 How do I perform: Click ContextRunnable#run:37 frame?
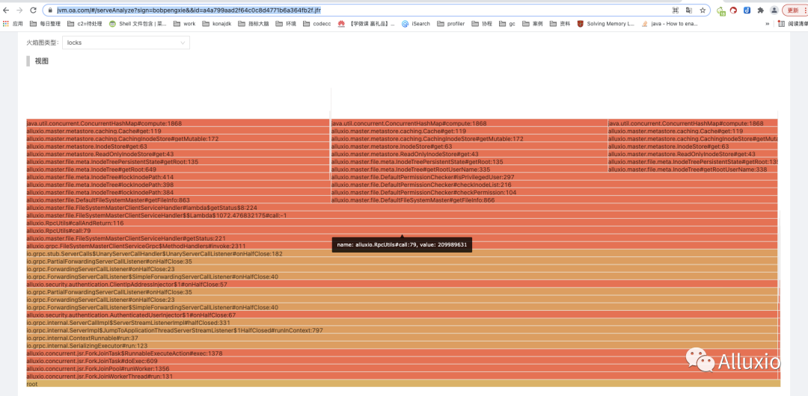click(x=403, y=338)
